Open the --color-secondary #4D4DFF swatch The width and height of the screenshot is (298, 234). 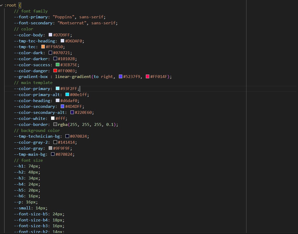63,107
